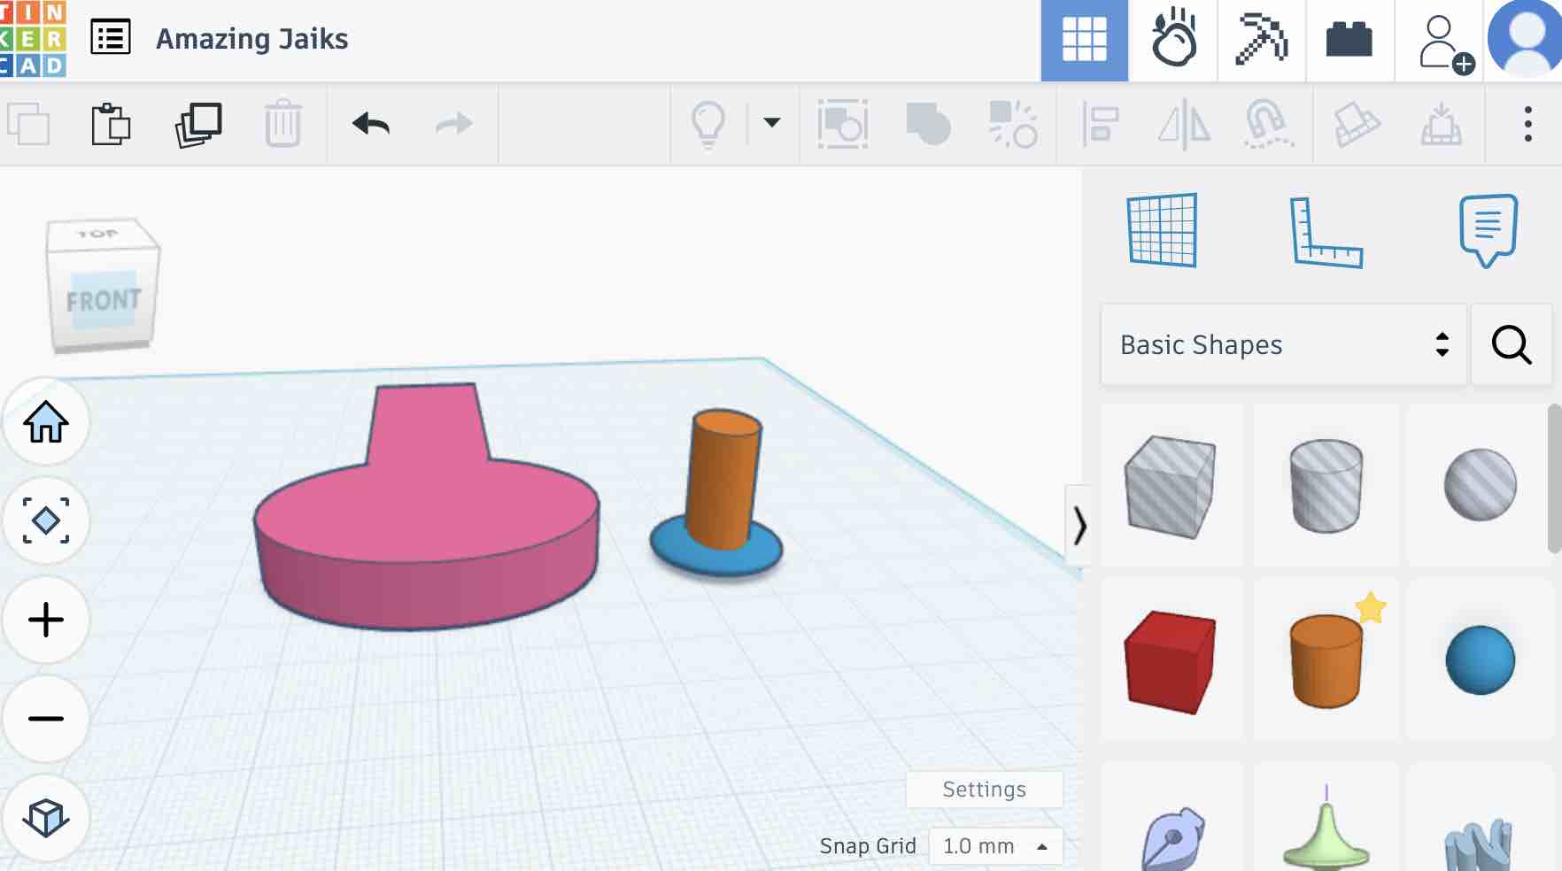Screen dimensions: 1562x871
Task: Switch to 3D design grid view
Action: [x=1084, y=40]
